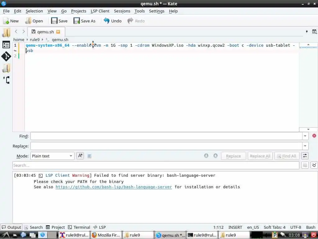Toggle the find in selection only button

pyautogui.click(x=89, y=156)
